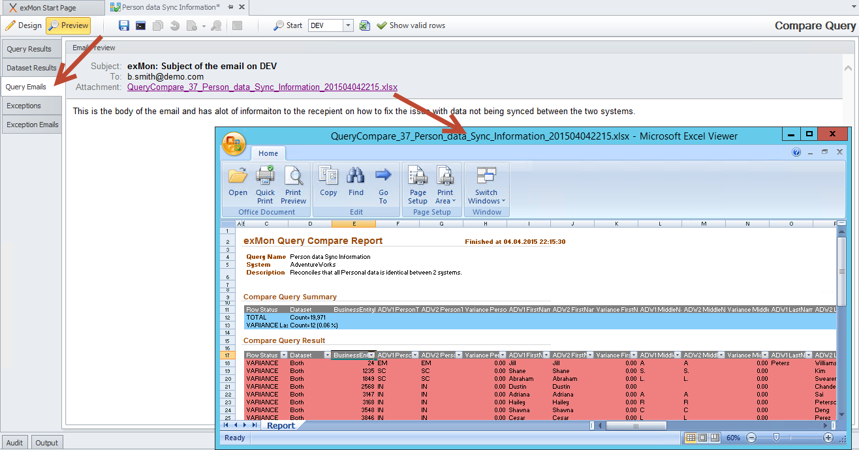Image resolution: width=859 pixels, height=450 pixels.
Task: Click the grayed list view toolbar icon
Action: tap(238, 25)
